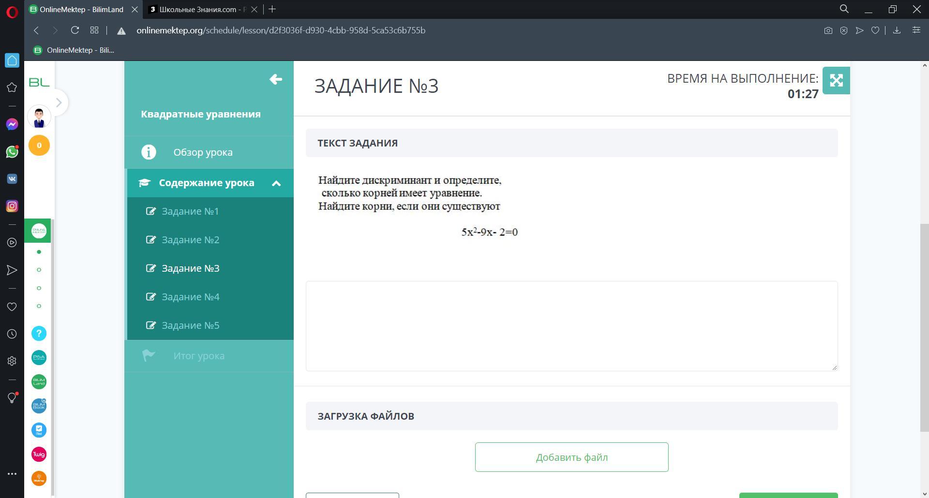Click the answer text area

coord(571,326)
